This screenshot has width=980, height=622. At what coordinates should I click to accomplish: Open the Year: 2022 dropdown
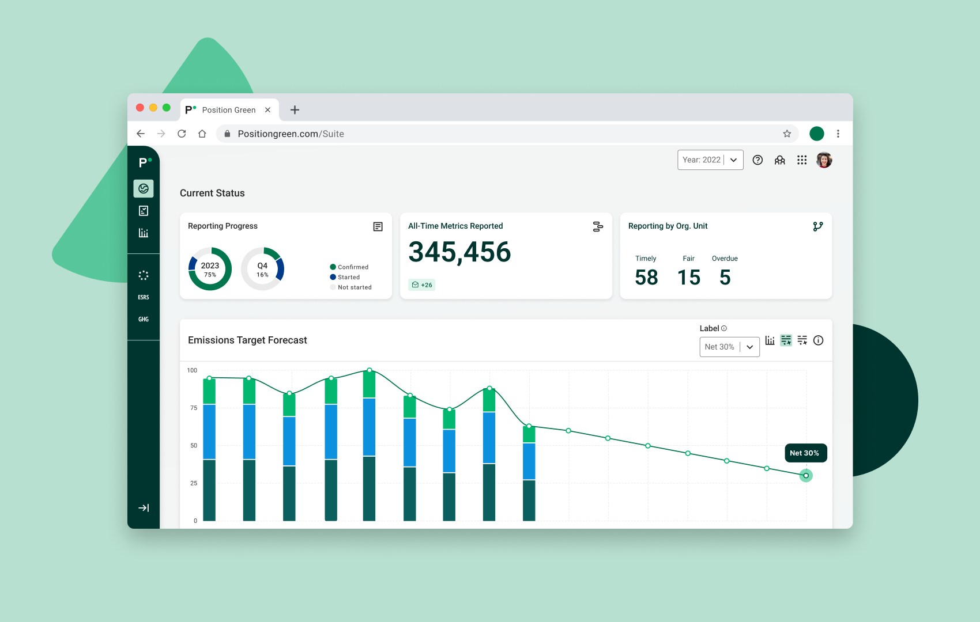click(710, 160)
